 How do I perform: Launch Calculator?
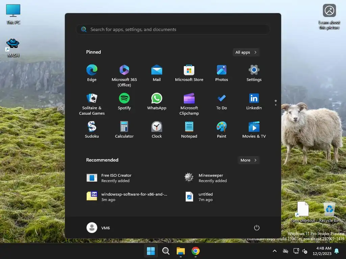pyautogui.click(x=124, y=130)
